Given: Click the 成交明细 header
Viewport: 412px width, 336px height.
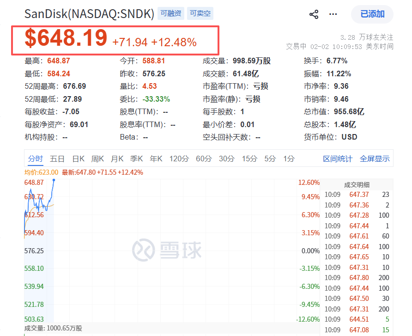Looking at the screenshot, I should pyautogui.click(x=357, y=185).
